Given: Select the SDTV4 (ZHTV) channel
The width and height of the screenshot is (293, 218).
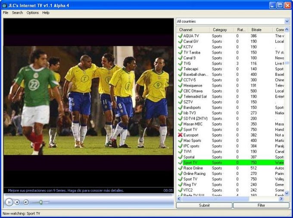Looking at the screenshot, I should [196, 118].
